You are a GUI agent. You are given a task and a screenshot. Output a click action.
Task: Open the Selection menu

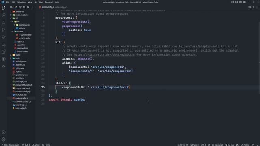coord(22,2)
